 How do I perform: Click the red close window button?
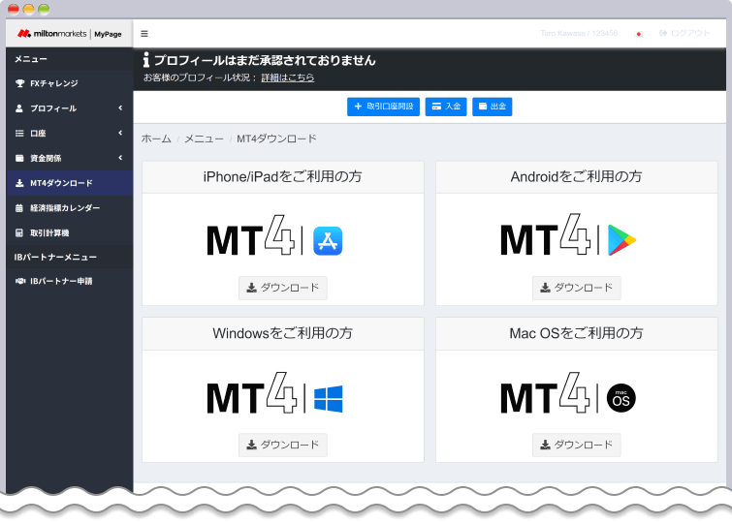coord(14,9)
